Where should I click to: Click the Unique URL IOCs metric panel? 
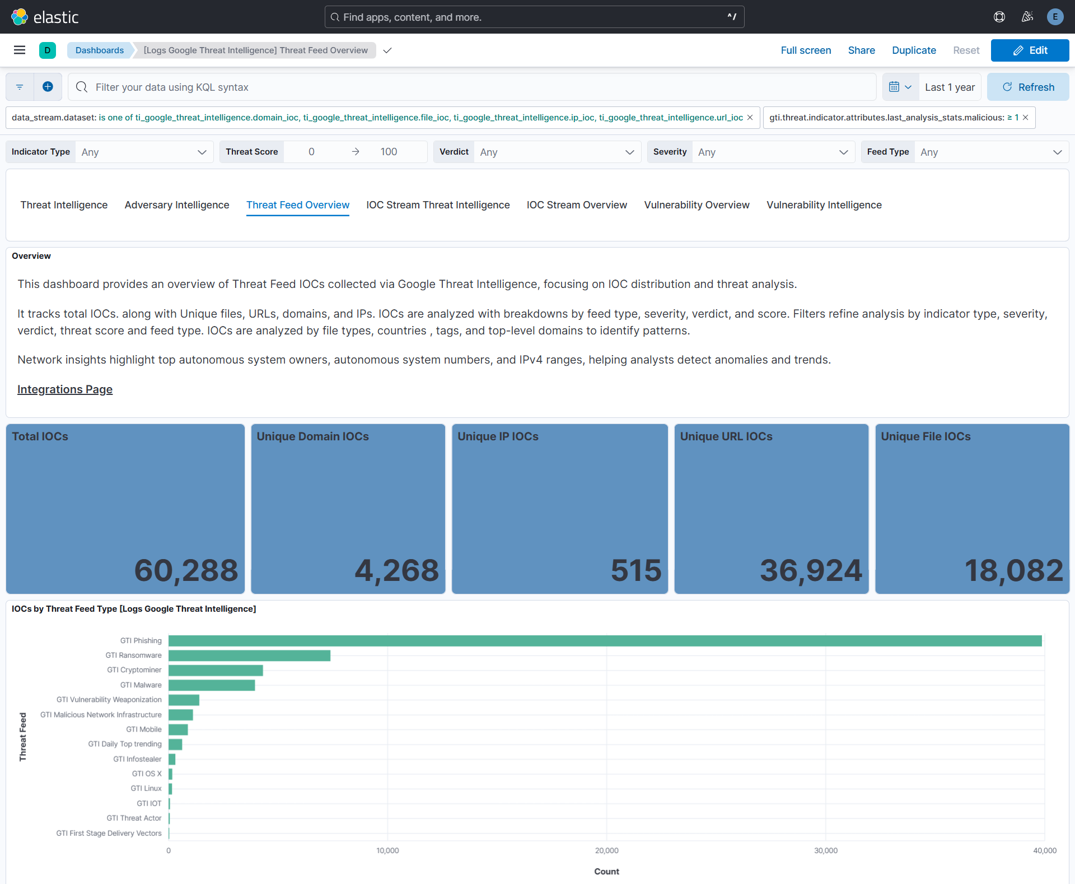[772, 509]
